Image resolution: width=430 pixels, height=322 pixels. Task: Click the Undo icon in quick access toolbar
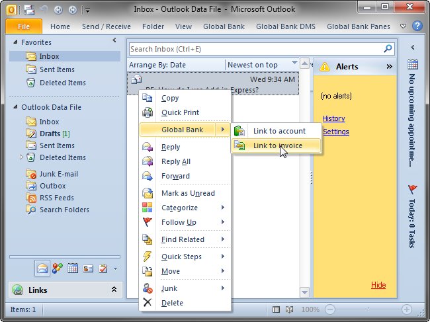(44, 10)
